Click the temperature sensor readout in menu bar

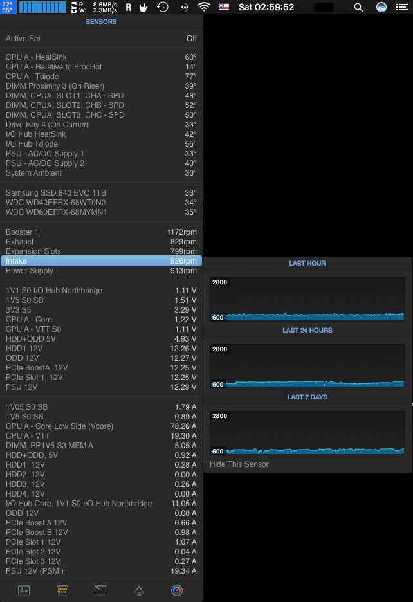click(8, 7)
